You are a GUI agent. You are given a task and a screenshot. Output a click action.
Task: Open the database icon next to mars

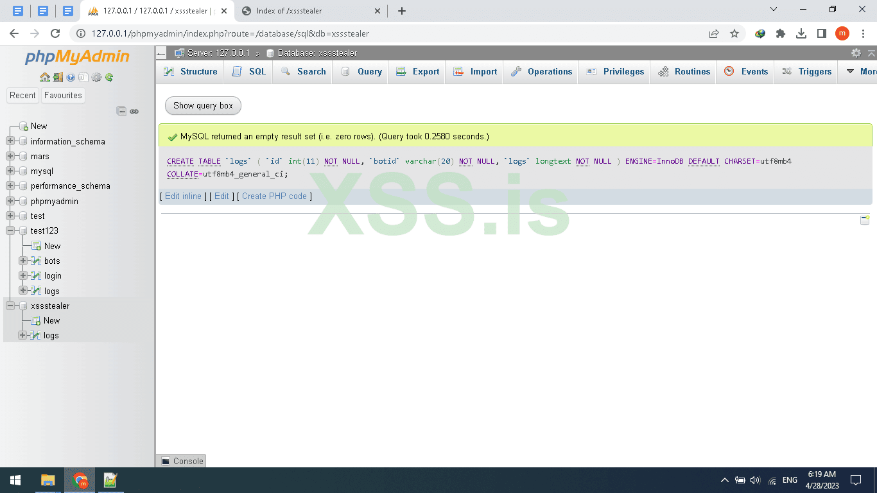click(23, 157)
